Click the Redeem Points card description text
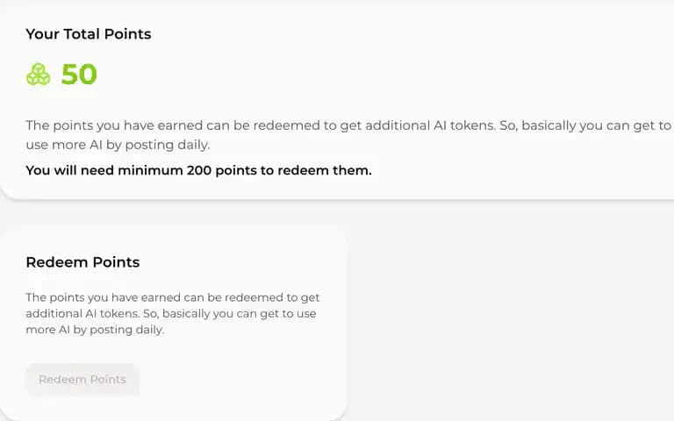Image resolution: width=674 pixels, height=421 pixels. point(172,314)
